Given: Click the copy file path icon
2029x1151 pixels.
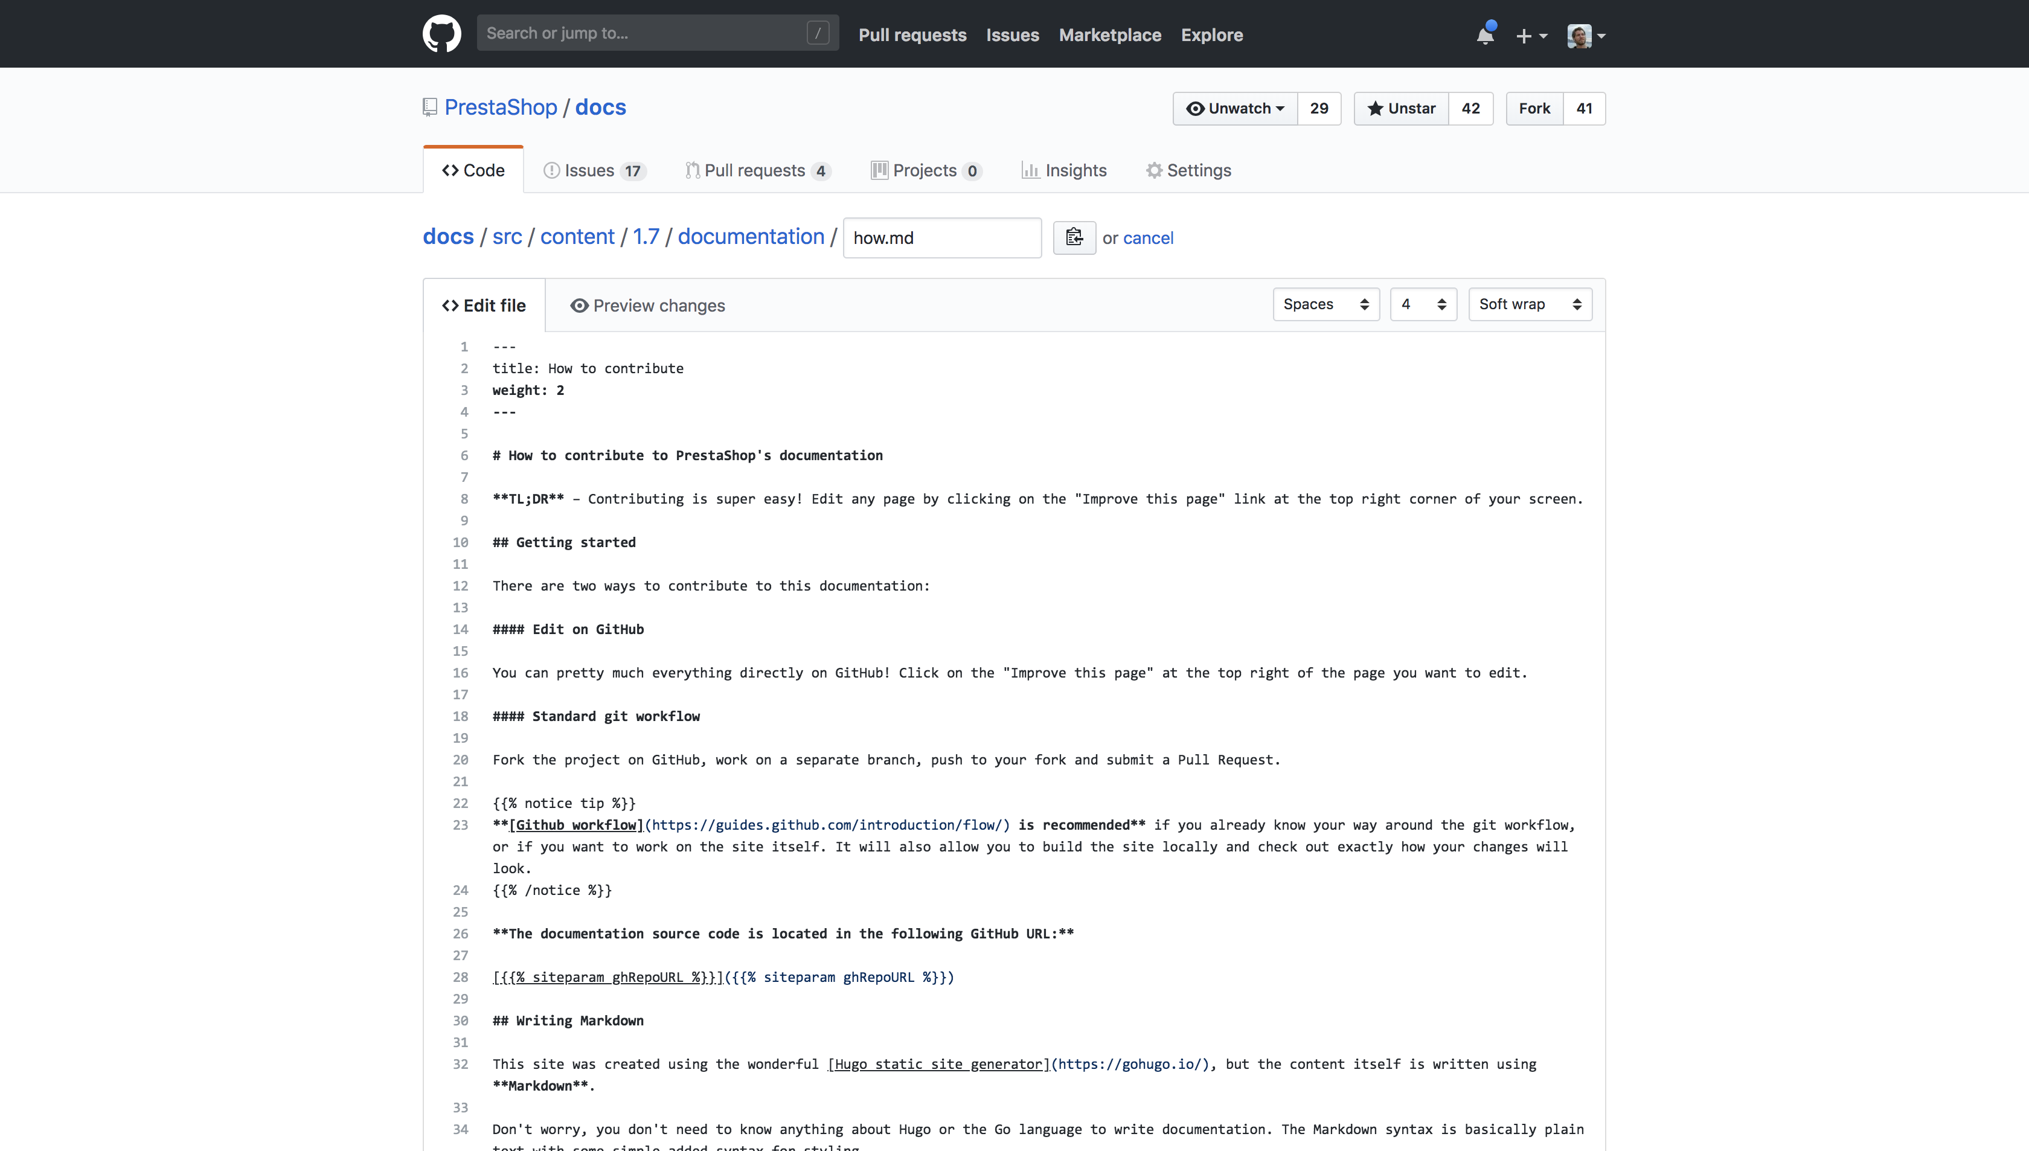Looking at the screenshot, I should [x=1073, y=237].
